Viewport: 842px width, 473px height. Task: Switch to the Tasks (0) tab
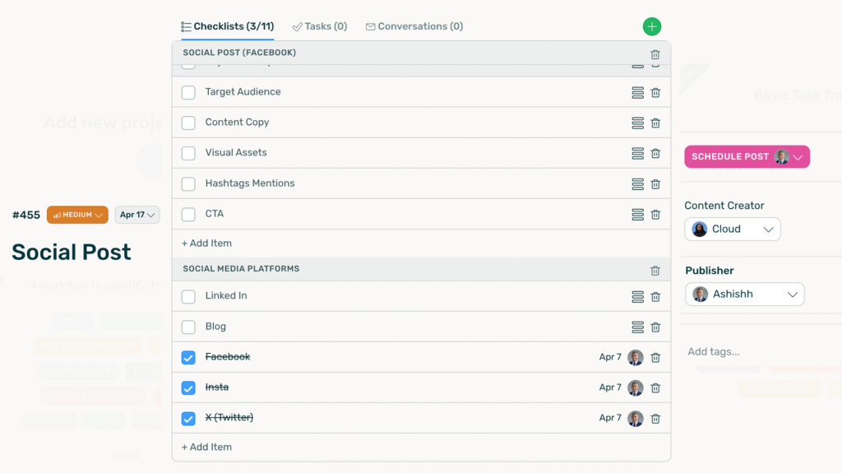click(x=320, y=26)
